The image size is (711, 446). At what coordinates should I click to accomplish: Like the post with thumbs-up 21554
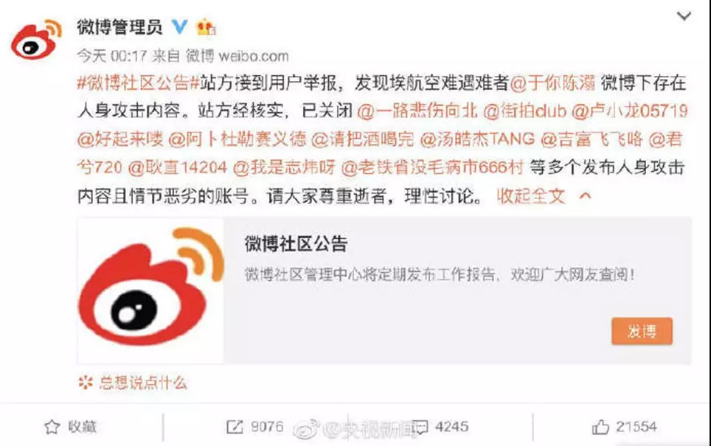600,427
